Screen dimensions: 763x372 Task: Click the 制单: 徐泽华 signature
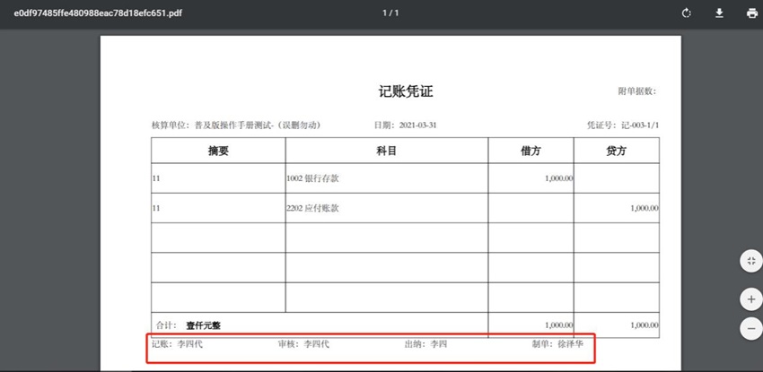(557, 345)
